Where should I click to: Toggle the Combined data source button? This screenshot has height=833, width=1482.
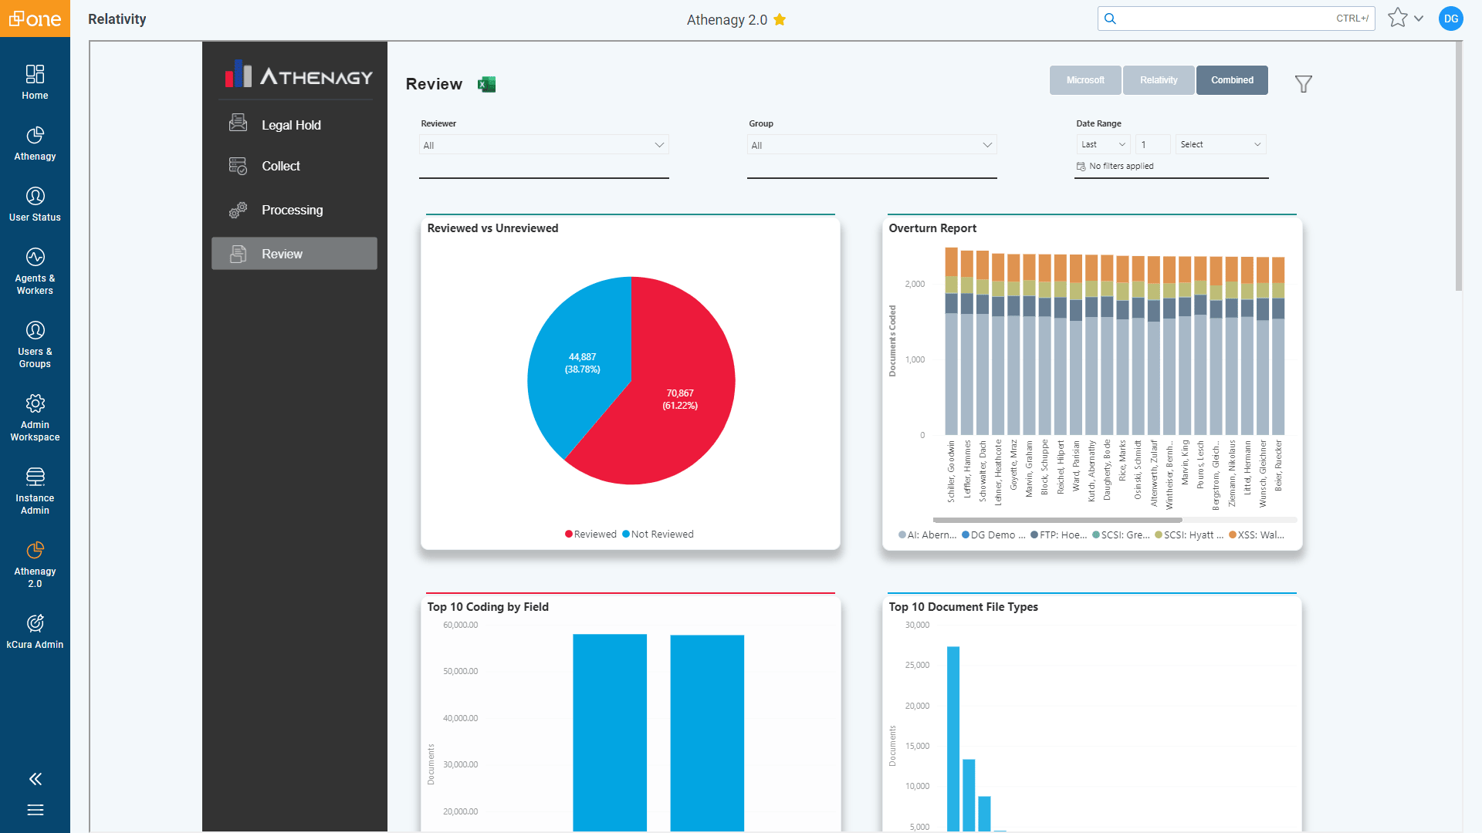tap(1232, 80)
